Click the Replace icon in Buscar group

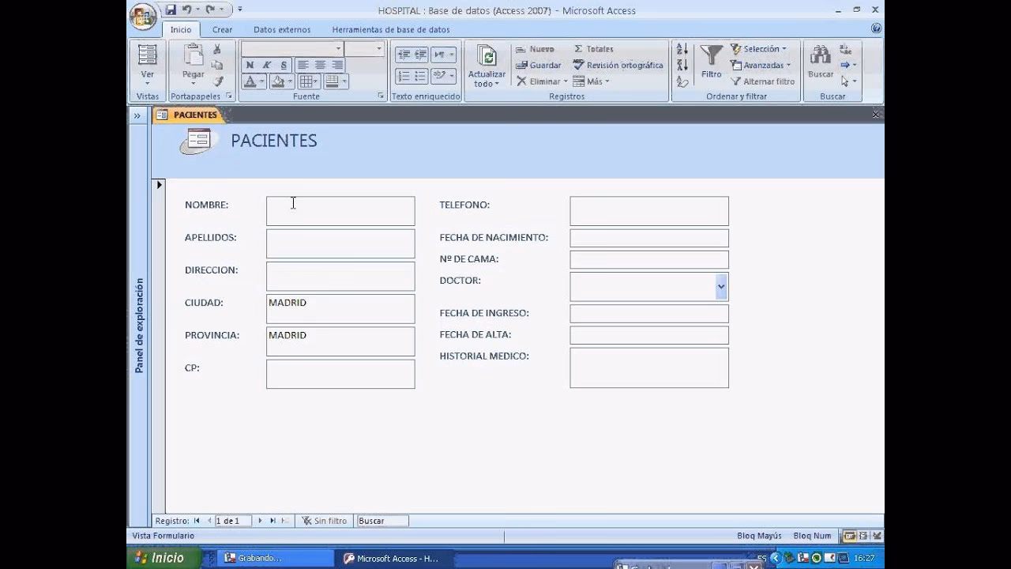[846, 49]
